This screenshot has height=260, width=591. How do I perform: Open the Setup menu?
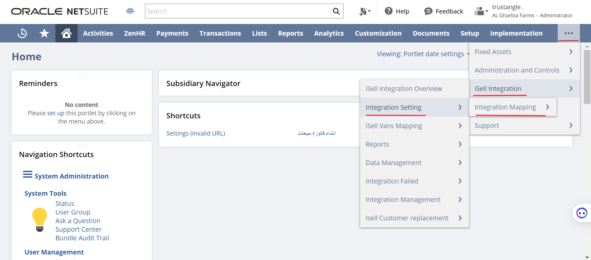coord(470,33)
